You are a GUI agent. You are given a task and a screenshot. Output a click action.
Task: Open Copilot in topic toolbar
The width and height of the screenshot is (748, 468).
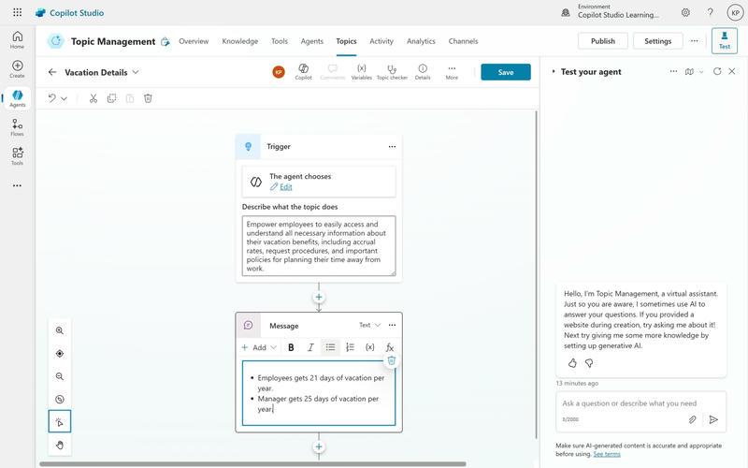point(303,72)
